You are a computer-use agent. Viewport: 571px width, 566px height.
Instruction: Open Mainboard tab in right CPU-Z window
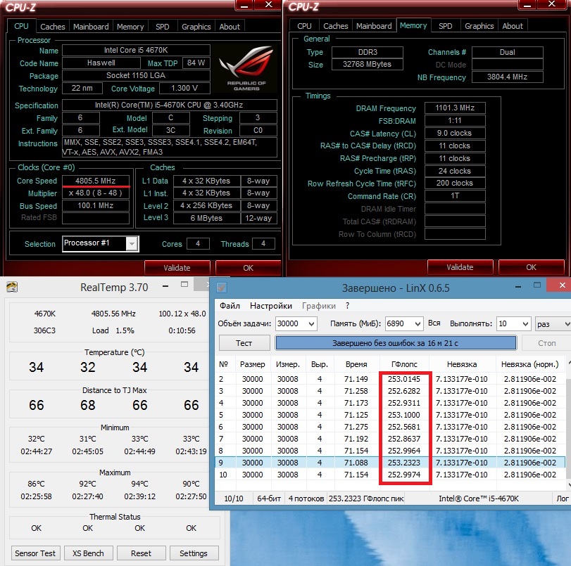click(x=374, y=26)
